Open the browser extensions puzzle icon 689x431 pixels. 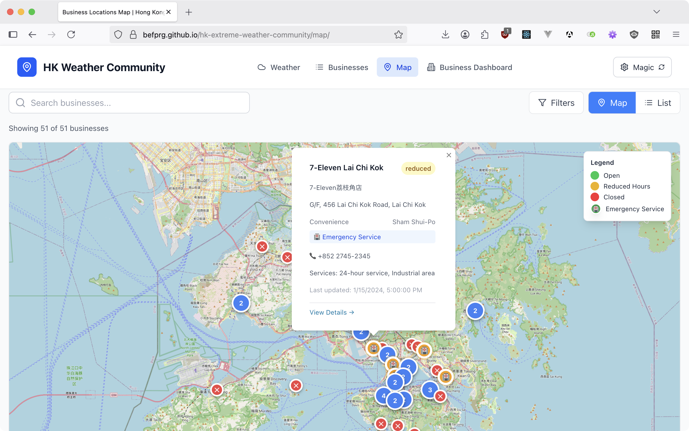[484, 35]
